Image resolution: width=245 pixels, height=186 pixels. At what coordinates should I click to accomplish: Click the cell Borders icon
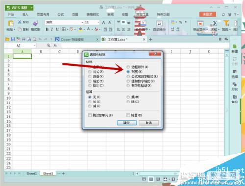pos(64,29)
